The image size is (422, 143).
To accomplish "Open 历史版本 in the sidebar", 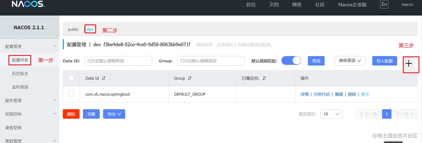I will click(x=20, y=73).
